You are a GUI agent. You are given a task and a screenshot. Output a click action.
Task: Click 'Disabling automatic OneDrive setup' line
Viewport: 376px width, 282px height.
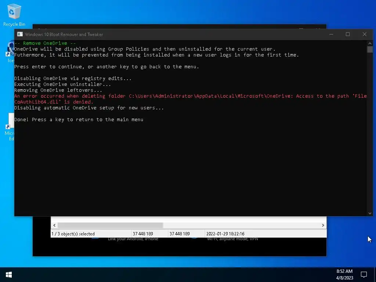tap(89, 108)
